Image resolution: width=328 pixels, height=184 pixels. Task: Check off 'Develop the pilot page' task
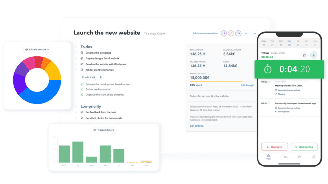point(82,53)
